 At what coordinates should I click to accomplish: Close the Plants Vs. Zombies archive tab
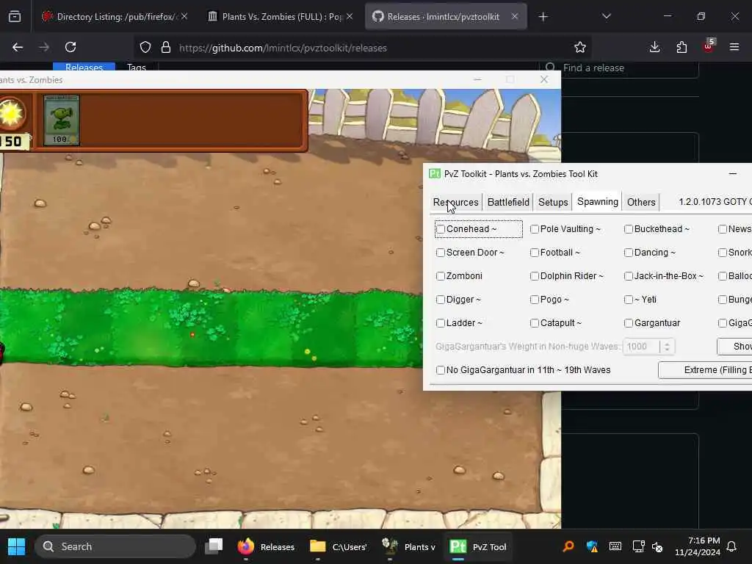[350, 16]
